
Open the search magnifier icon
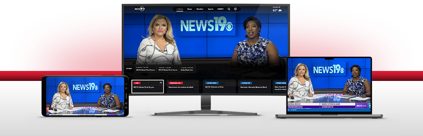229,9
